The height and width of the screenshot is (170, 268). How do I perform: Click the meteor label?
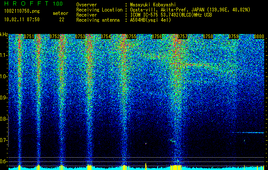(61, 13)
